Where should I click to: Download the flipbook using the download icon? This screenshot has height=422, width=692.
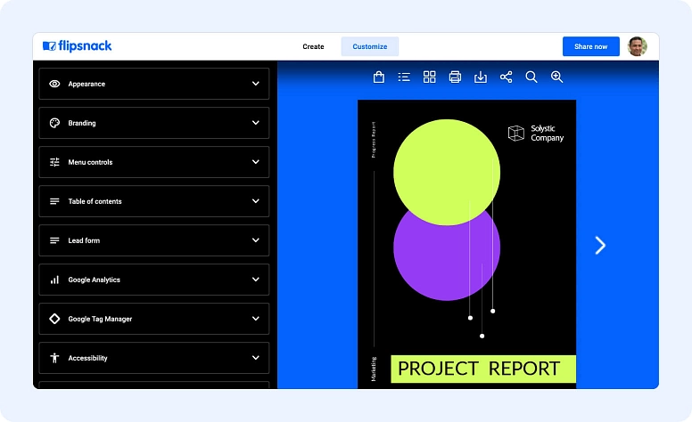(481, 77)
